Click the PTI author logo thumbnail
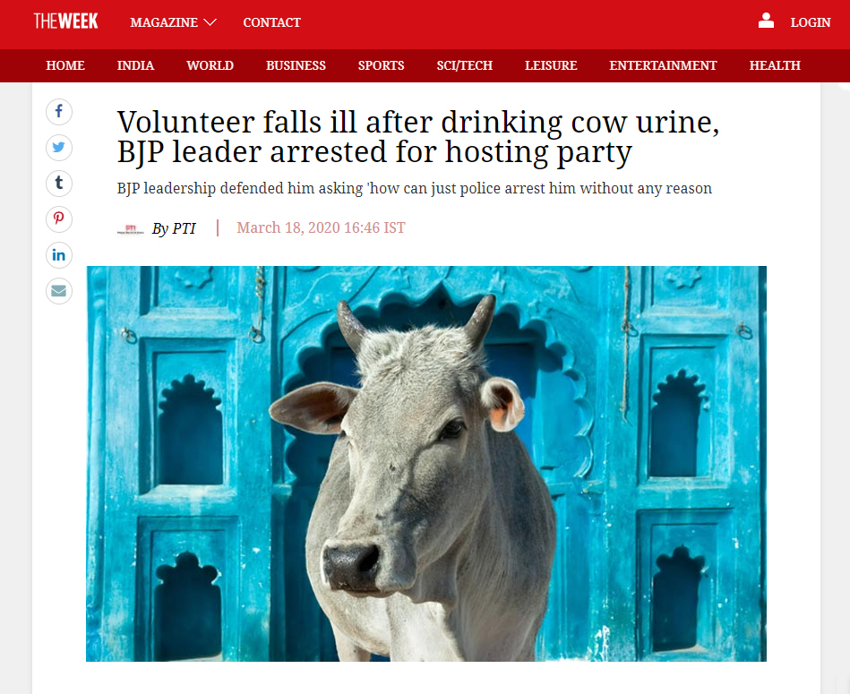 [x=130, y=229]
